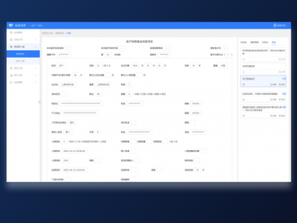Click the discharge time field showing 2020-05
The width and height of the screenshot is (297, 223).
[x=74, y=170]
